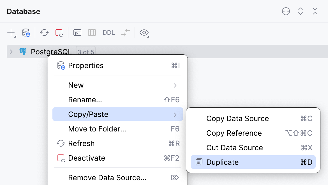Open the table data editor icon
The image size is (328, 185).
pyautogui.click(x=92, y=33)
